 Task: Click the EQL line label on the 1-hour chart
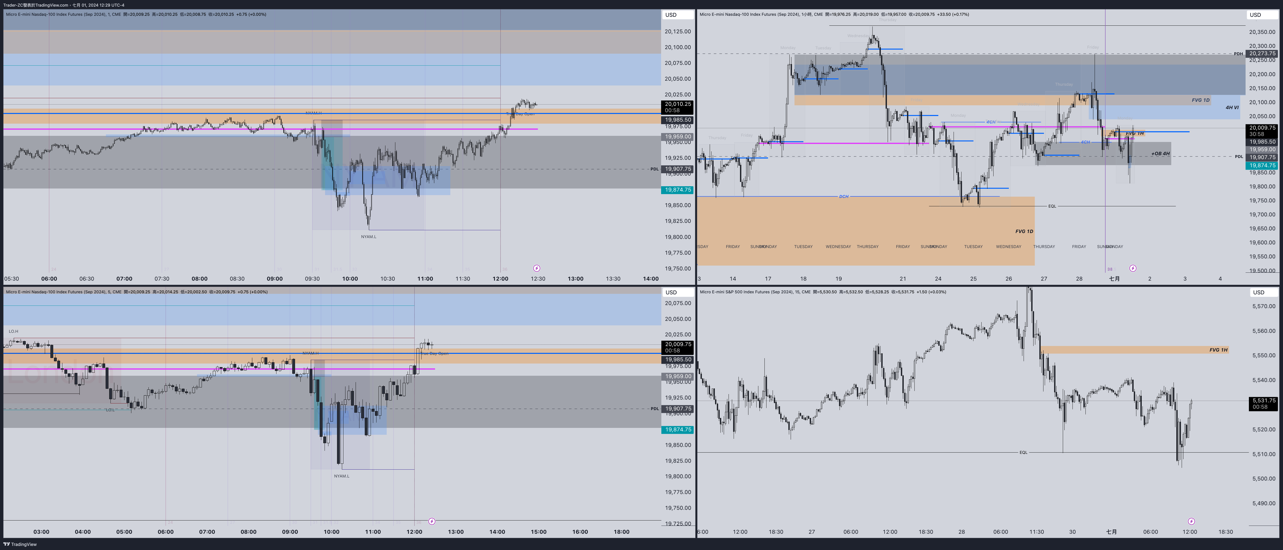coord(1052,206)
